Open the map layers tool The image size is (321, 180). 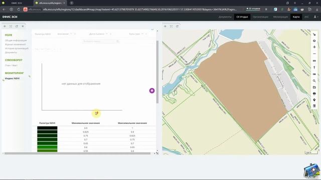pyautogui.click(x=314, y=41)
